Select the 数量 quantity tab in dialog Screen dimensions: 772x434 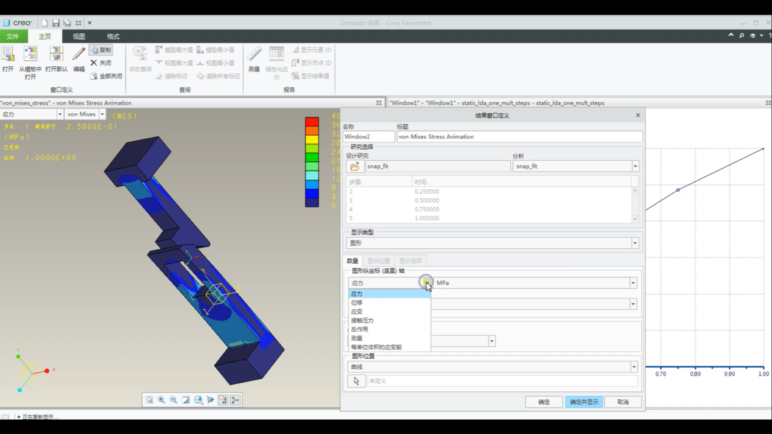tap(353, 261)
